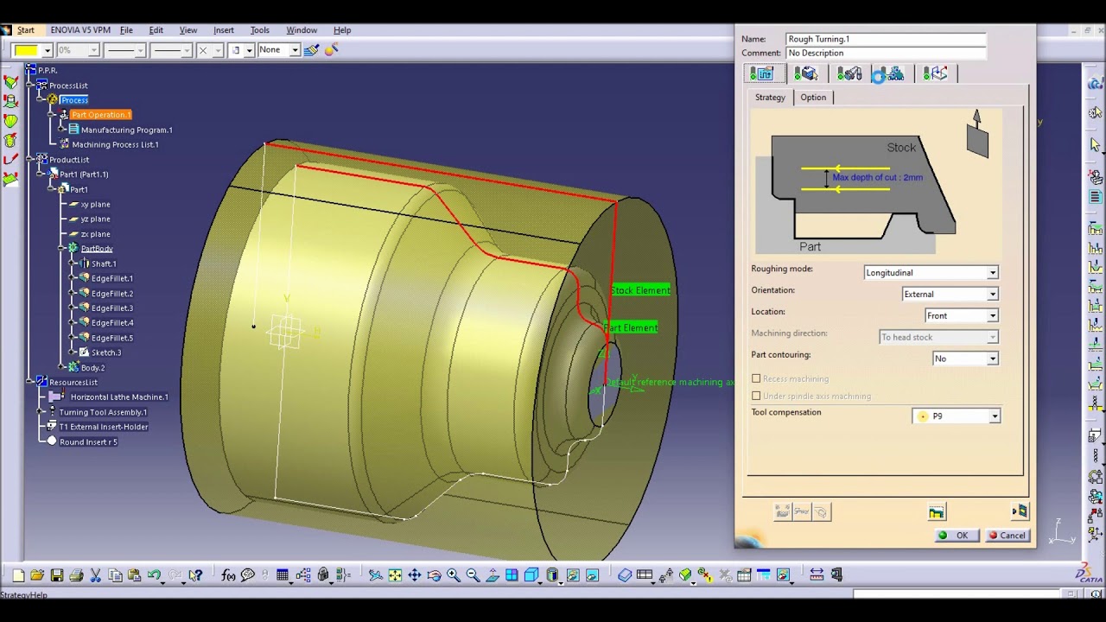Click Max depth of cut value
Image resolution: width=1106 pixels, height=622 pixels.
877,178
